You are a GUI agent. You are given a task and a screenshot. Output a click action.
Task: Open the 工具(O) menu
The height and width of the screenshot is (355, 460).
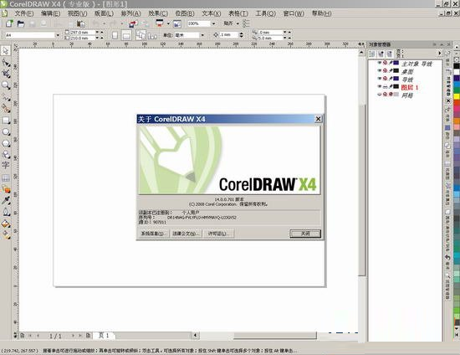click(x=265, y=13)
